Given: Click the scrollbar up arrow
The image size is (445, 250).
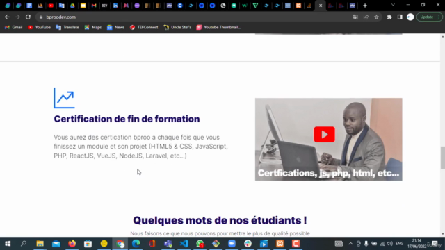Looking at the screenshot, I should [x=443, y=37].
